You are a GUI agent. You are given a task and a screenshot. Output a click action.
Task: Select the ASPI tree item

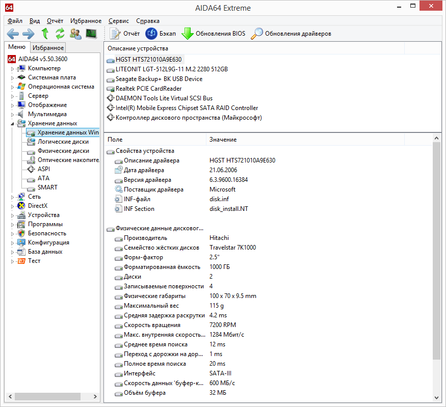(x=44, y=169)
